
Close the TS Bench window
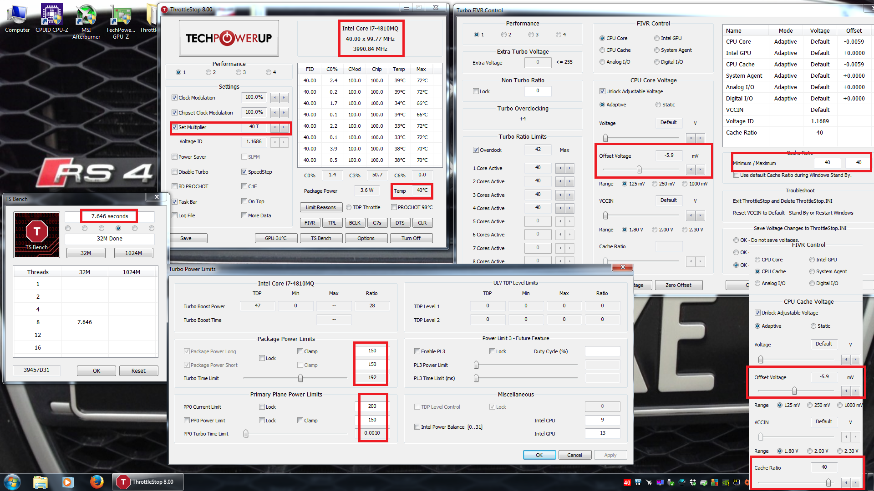(157, 197)
